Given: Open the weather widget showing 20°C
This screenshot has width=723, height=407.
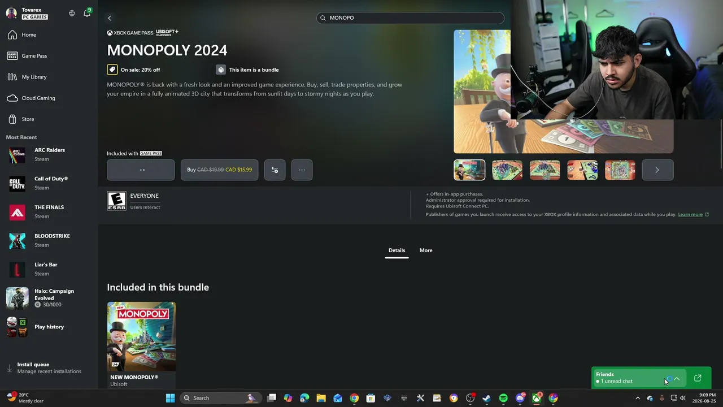Looking at the screenshot, I should point(26,398).
